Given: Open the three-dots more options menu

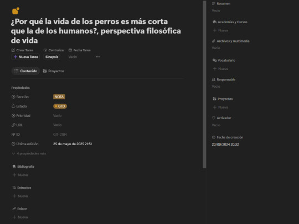Looking at the screenshot, I should (x=97, y=57).
